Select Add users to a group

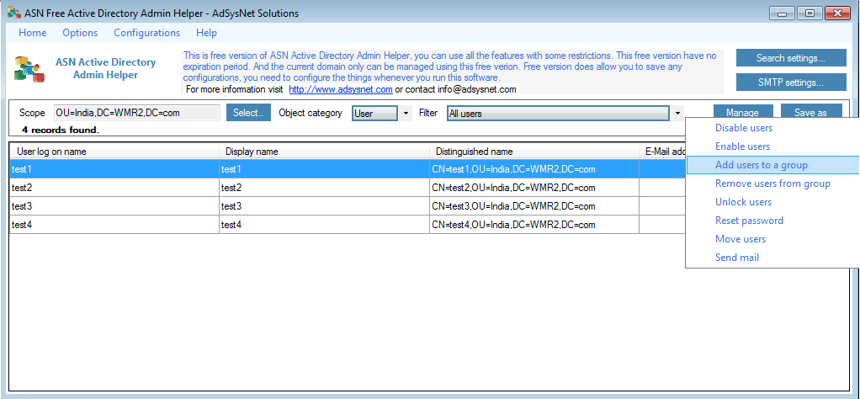tap(772, 165)
